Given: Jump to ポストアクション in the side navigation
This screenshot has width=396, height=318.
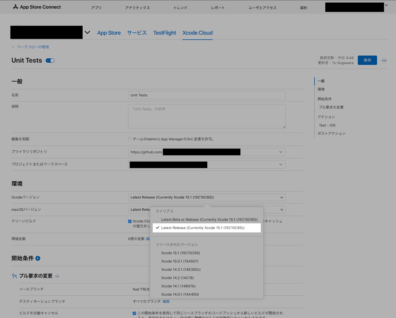Looking at the screenshot, I should pos(332,133).
